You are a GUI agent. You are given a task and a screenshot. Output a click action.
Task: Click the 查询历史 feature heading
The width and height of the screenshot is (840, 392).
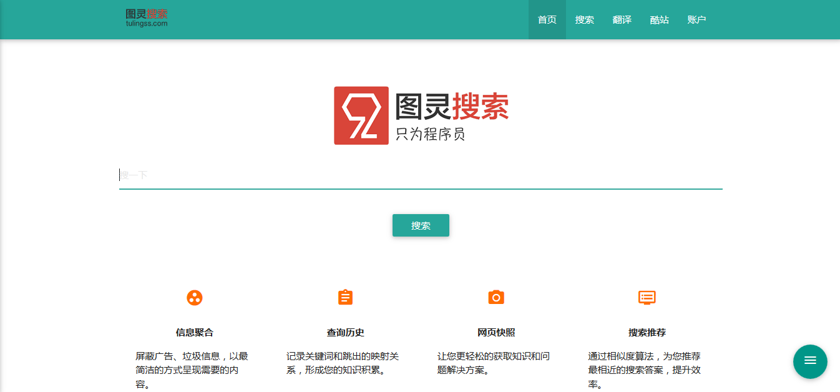345,333
